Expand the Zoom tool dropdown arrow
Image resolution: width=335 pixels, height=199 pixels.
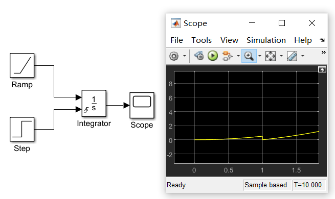point(260,56)
